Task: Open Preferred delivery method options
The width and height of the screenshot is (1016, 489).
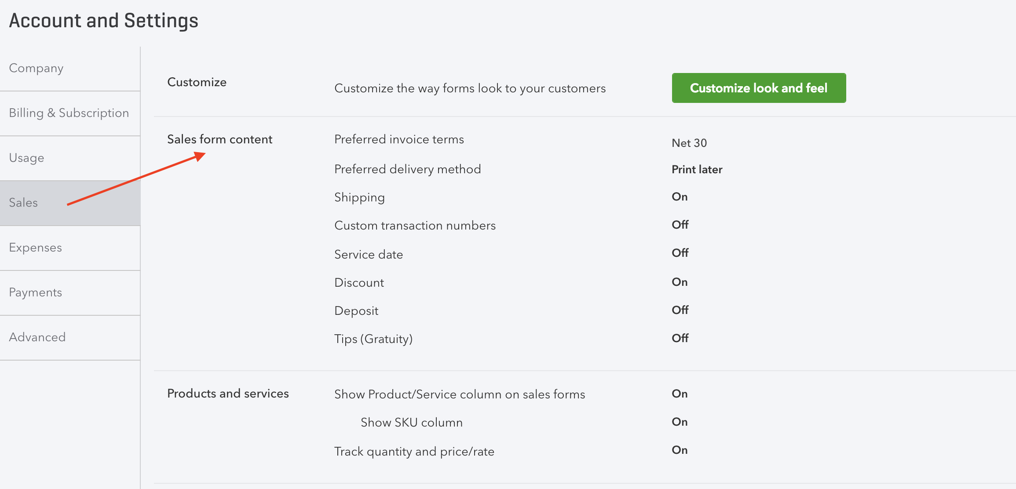Action: 697,169
